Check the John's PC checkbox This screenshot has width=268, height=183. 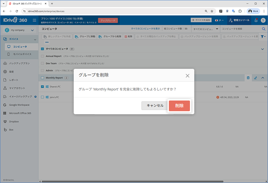(x=43, y=97)
